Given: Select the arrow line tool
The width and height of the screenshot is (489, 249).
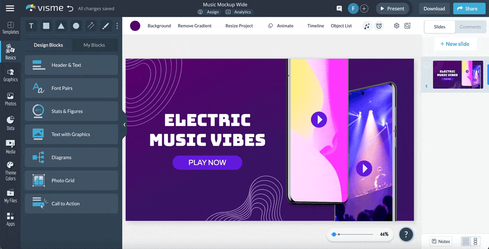Looking at the screenshot, I should click(91, 26).
